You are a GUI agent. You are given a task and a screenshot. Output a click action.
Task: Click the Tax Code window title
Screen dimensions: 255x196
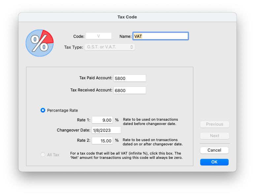coord(127,17)
